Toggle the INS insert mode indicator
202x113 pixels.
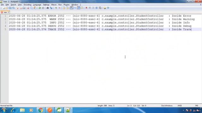pos(197,105)
